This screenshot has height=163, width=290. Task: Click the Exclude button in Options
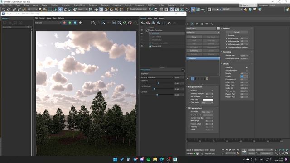tap(237, 32)
